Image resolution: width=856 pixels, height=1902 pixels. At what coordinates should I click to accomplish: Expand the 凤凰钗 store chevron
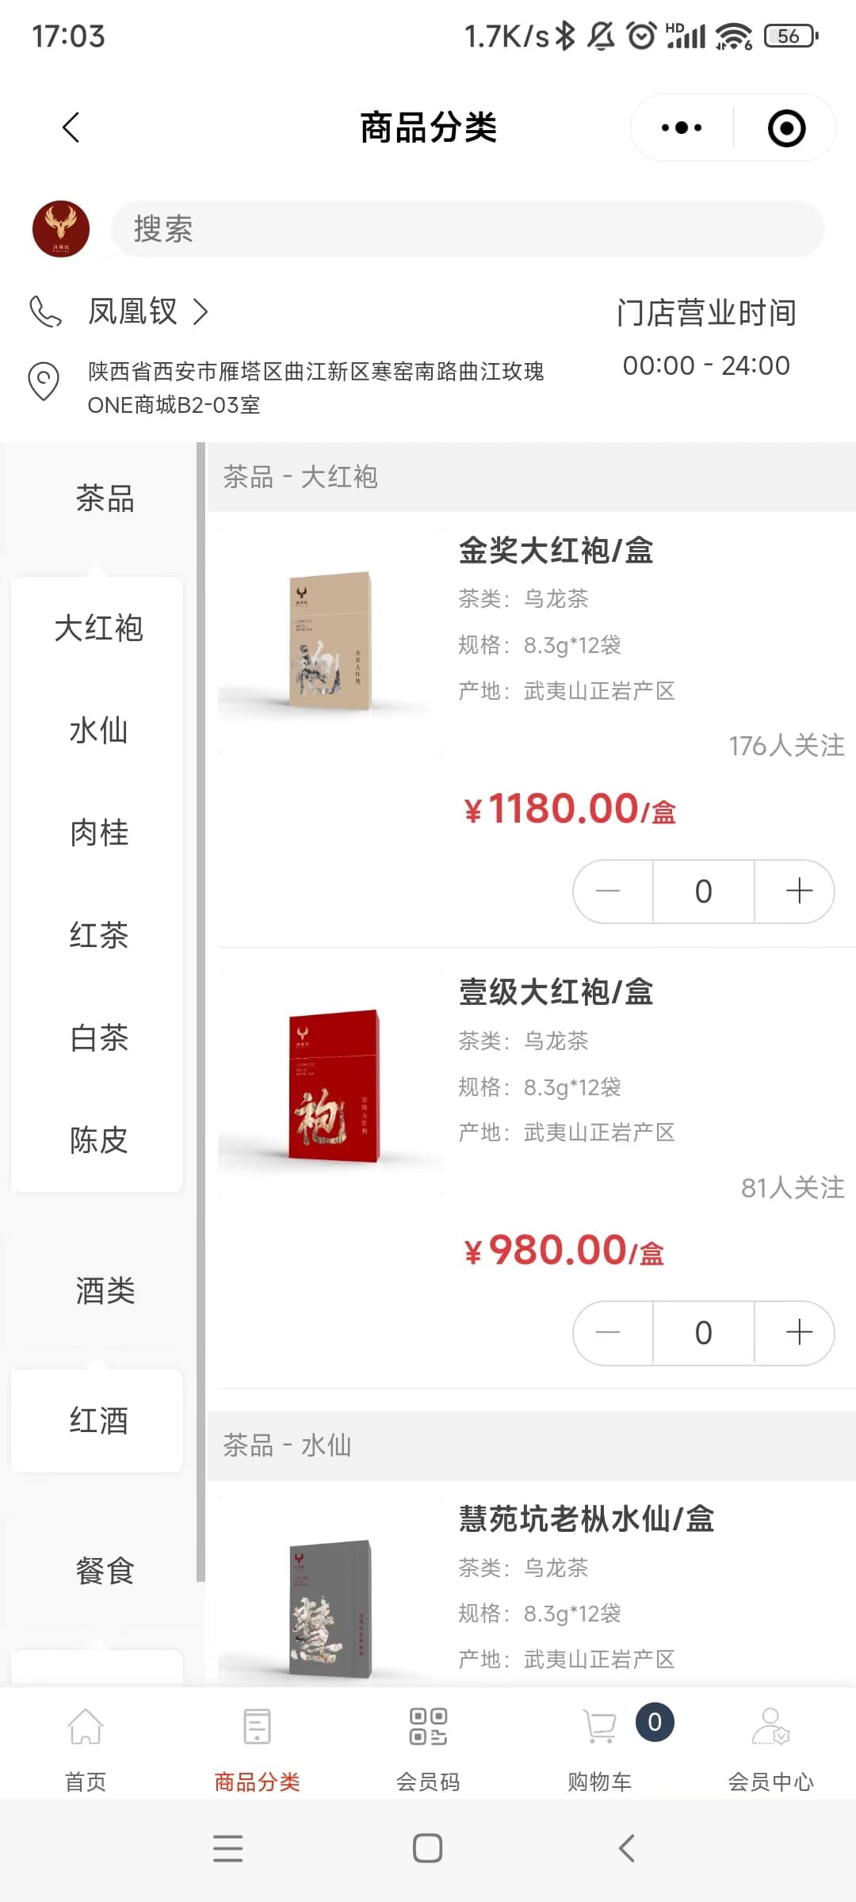click(x=201, y=312)
